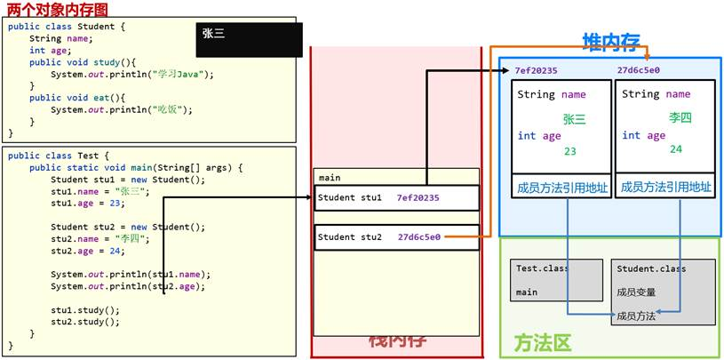Select the "Student stu2" stack variable box
724x360 pixels.
point(396,237)
